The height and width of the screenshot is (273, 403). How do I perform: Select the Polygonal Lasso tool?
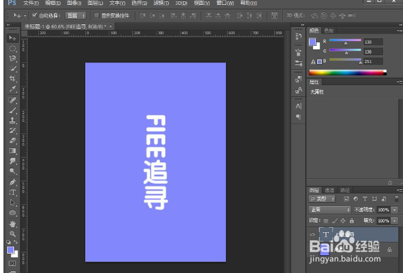[12, 58]
